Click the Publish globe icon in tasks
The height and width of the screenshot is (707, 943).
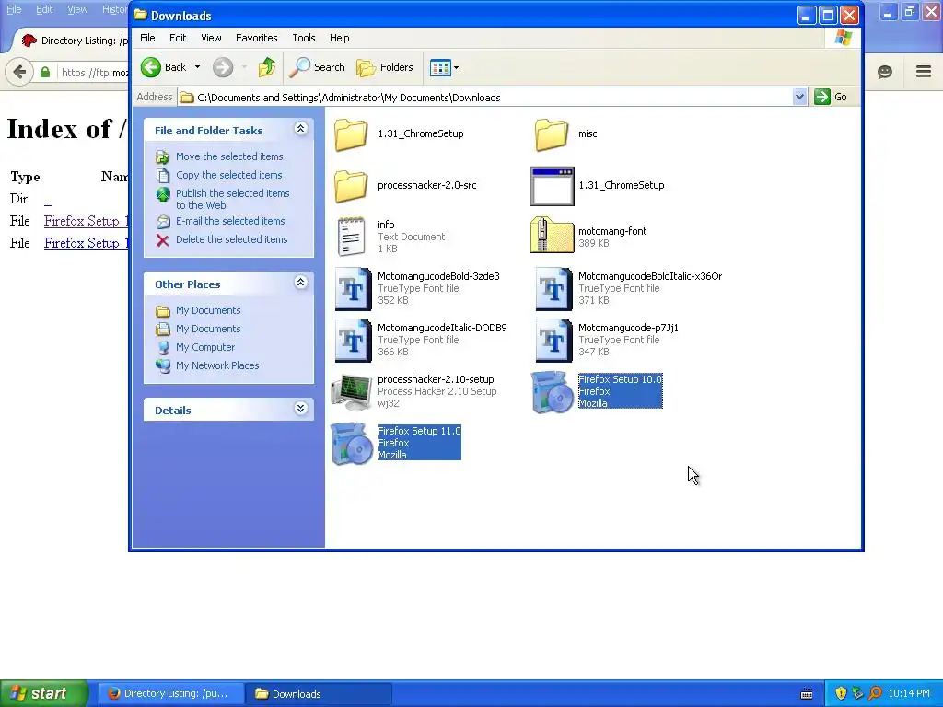[x=163, y=194]
